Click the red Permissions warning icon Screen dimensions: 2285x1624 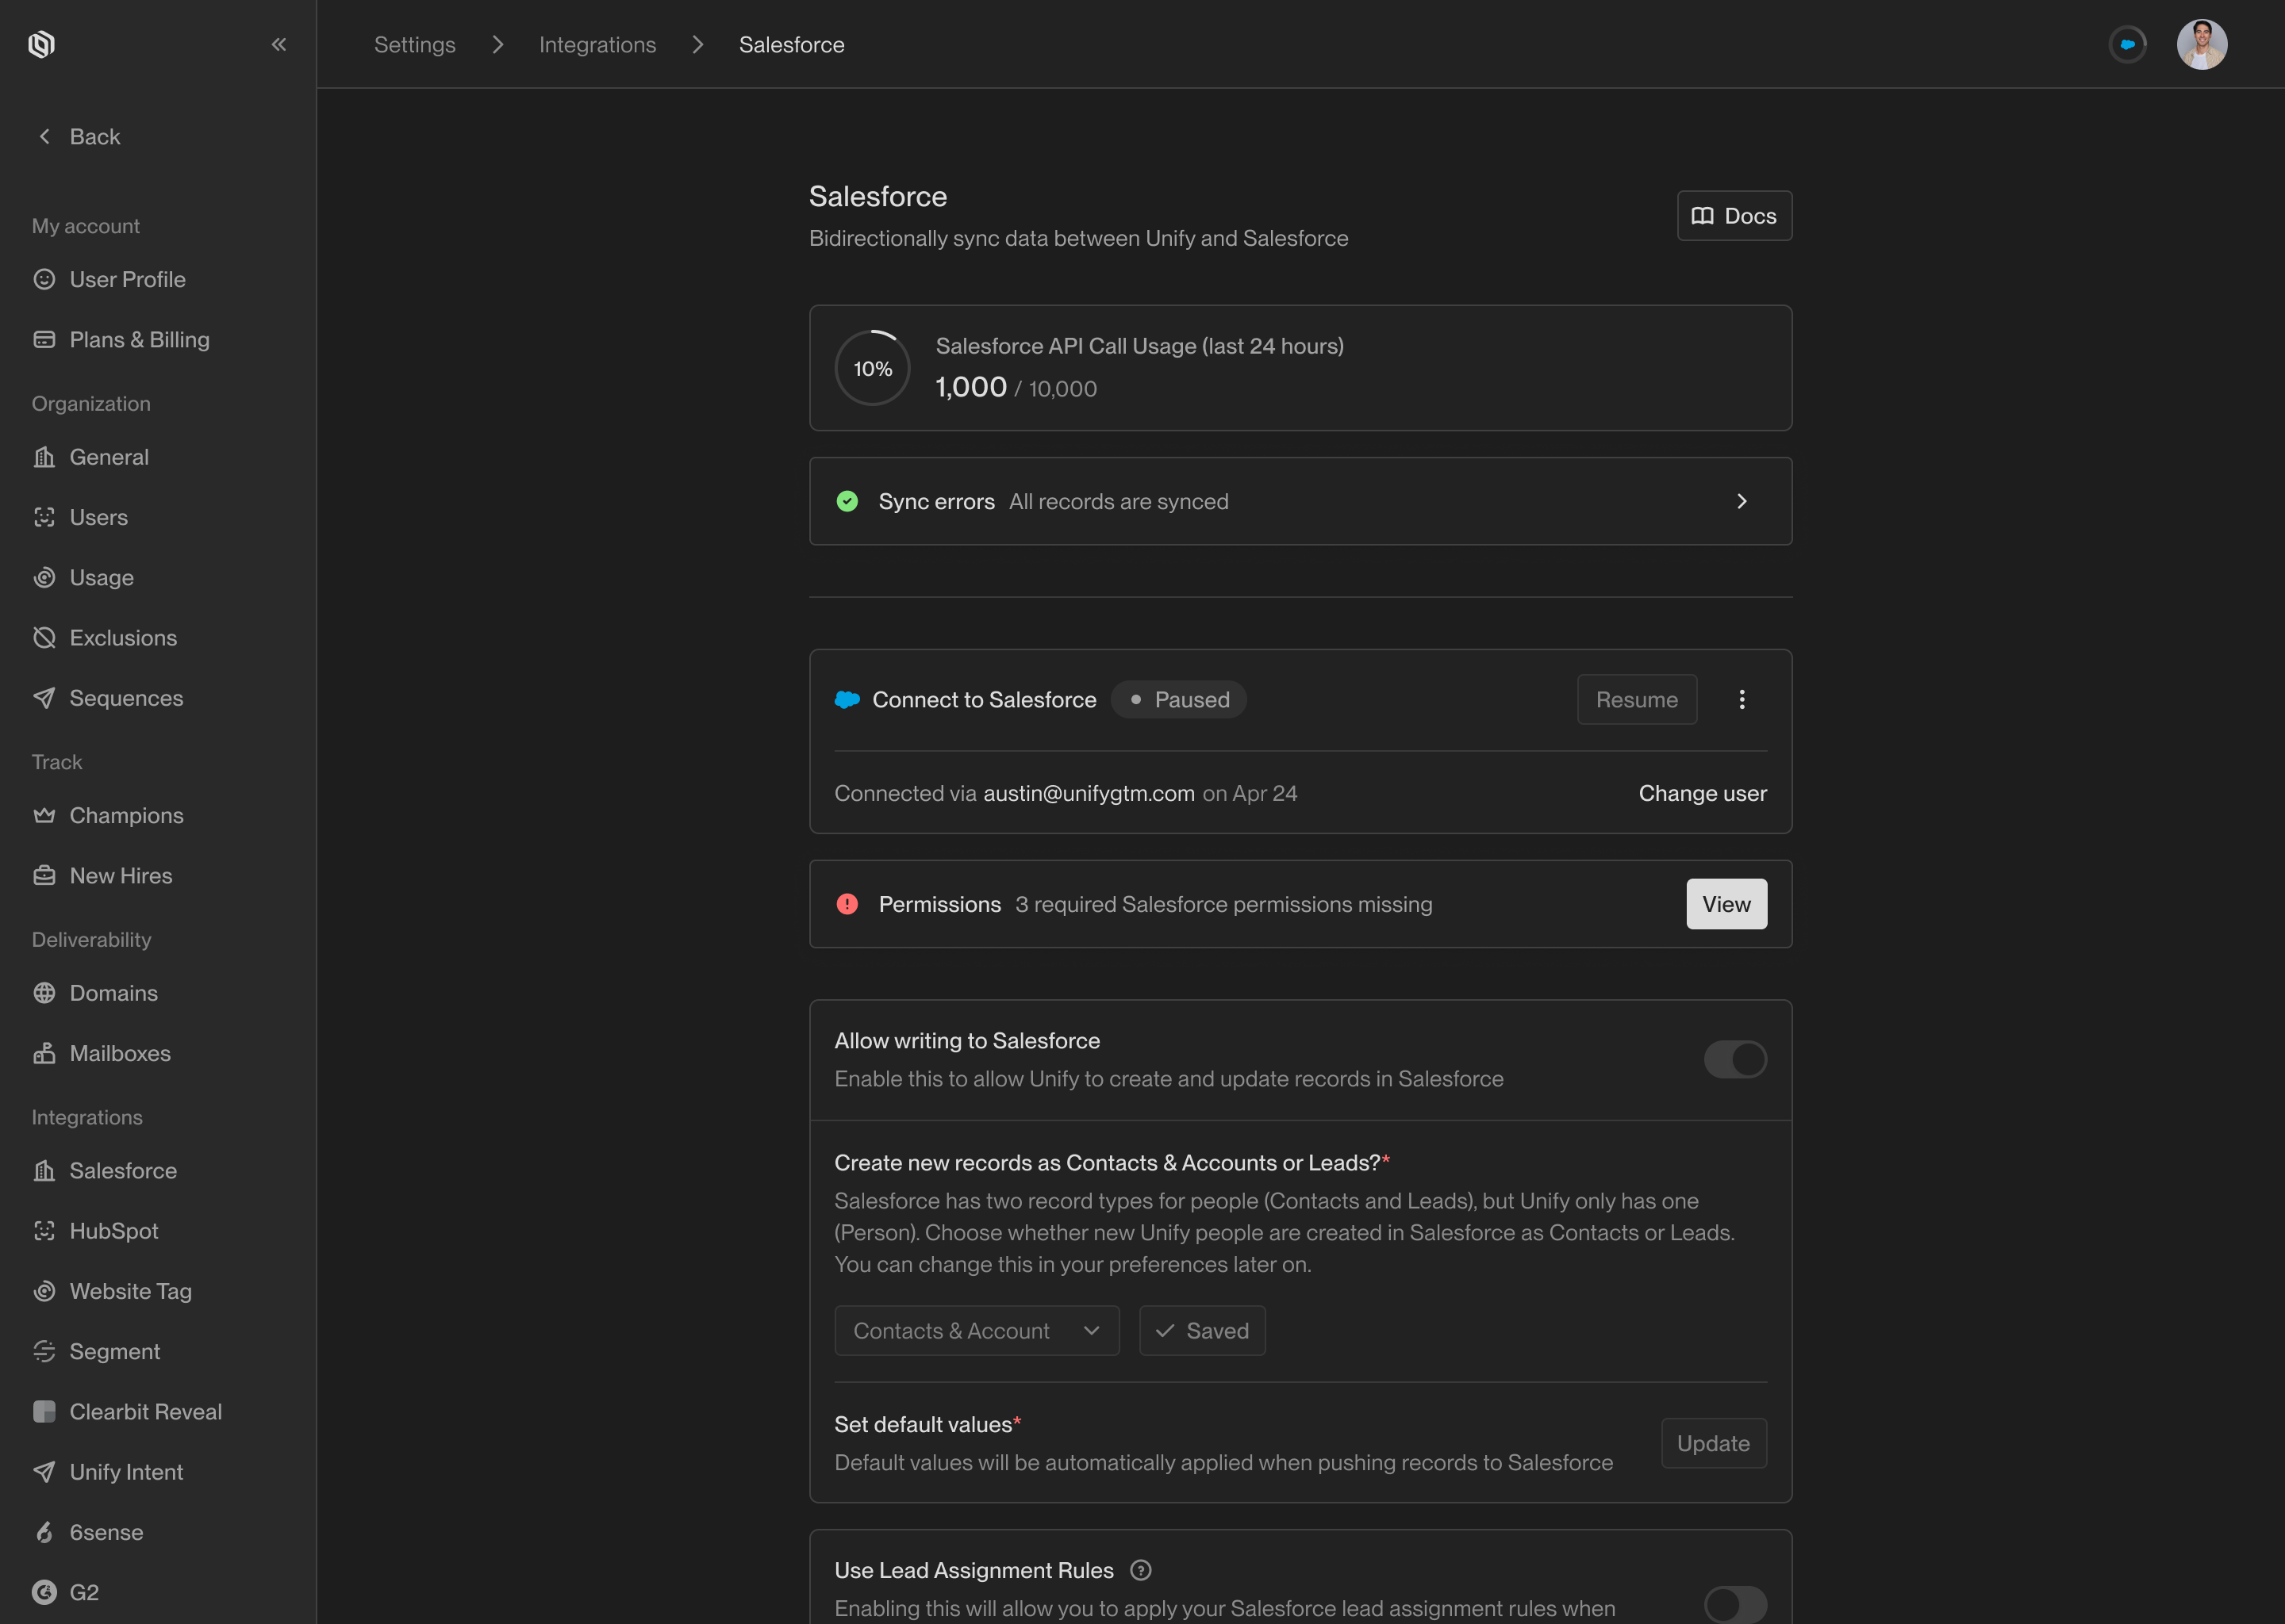pyautogui.click(x=847, y=904)
